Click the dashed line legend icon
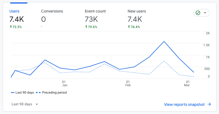The width and height of the screenshot is (219, 114). (38, 93)
